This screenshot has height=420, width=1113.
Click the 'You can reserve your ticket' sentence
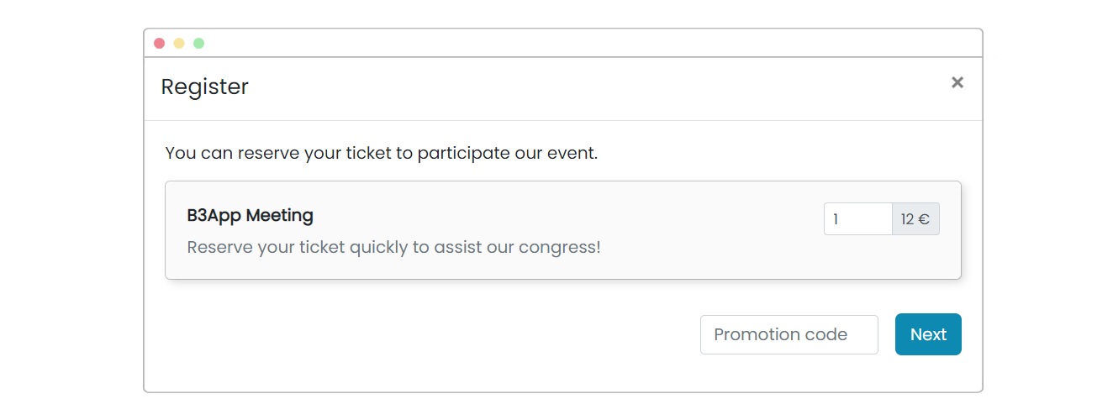click(381, 153)
